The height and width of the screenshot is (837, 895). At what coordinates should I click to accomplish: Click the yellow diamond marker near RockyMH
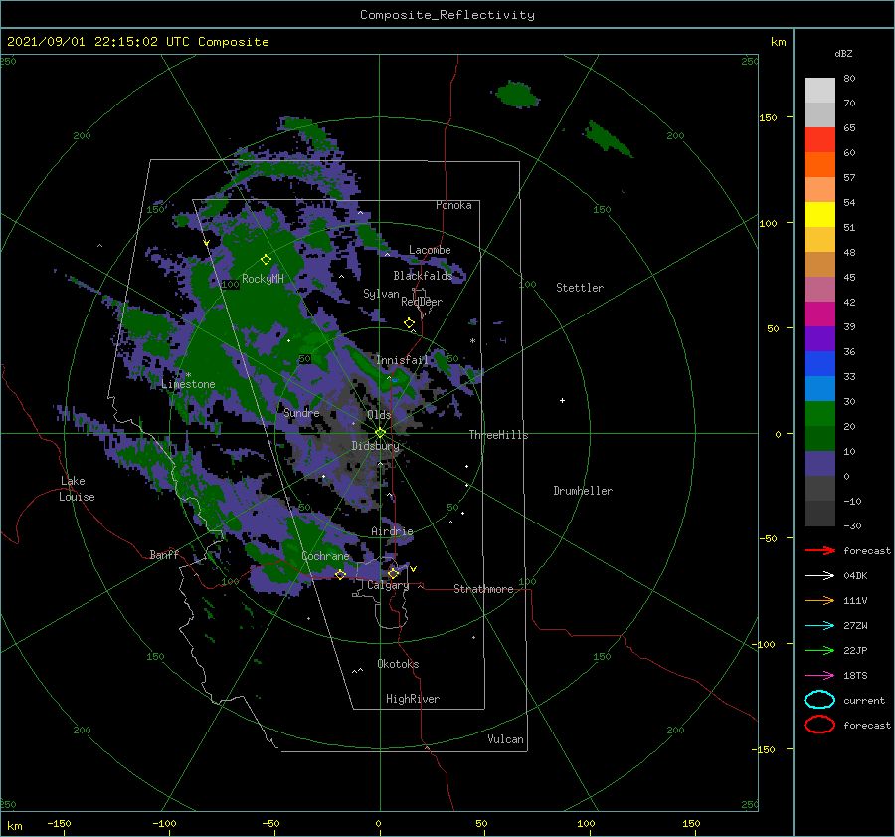(x=266, y=260)
